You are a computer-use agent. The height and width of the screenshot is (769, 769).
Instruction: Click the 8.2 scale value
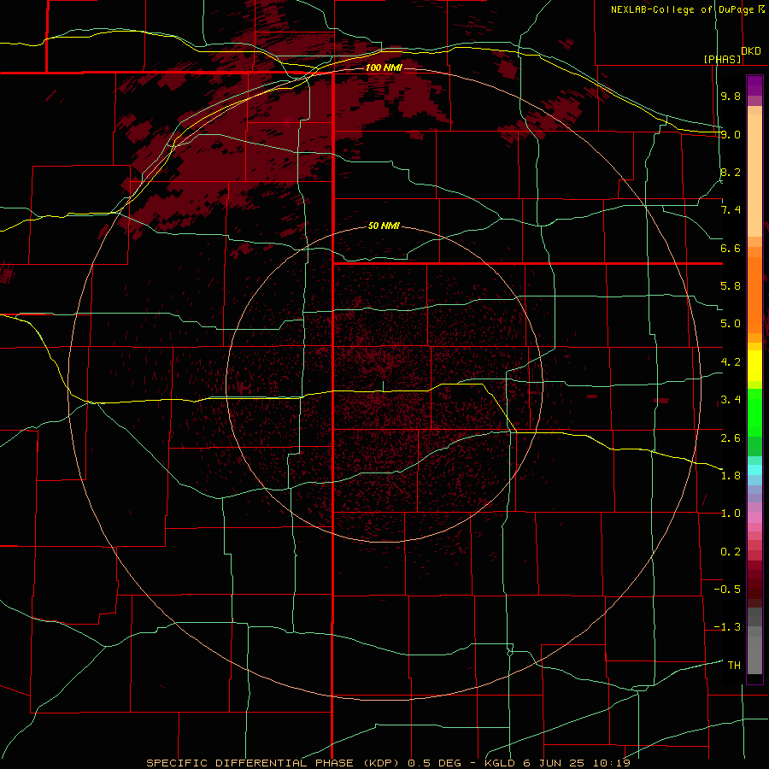click(731, 172)
